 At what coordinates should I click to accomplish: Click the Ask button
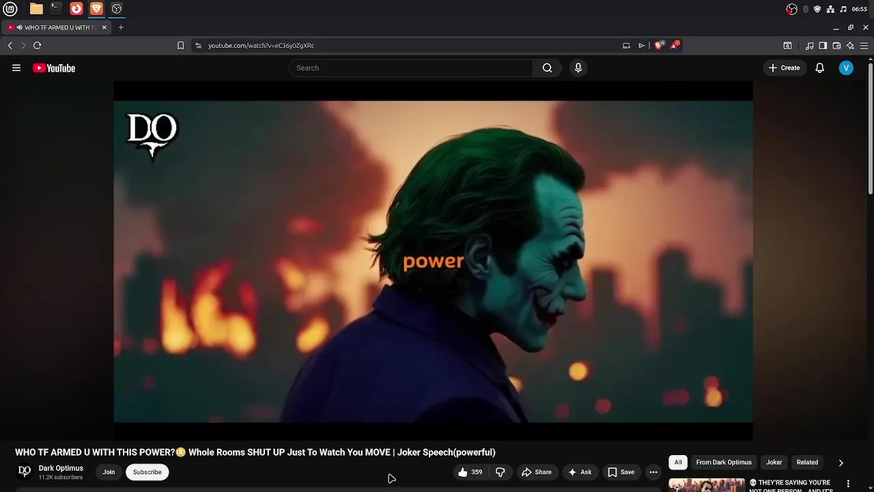click(579, 472)
